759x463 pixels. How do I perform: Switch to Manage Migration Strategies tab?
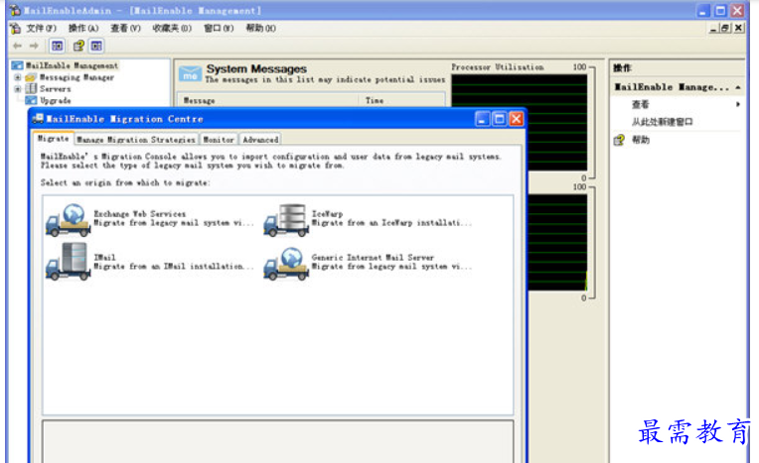(x=136, y=140)
